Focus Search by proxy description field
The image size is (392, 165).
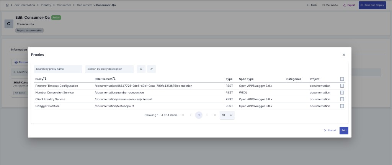pos(109,69)
